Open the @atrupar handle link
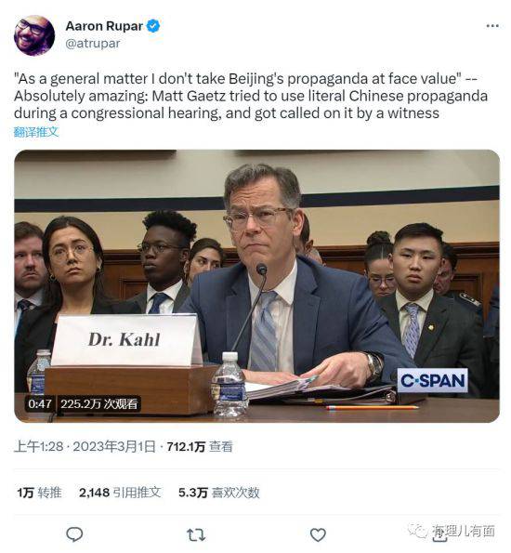Viewport: 511px width, 553px height. tap(93, 44)
